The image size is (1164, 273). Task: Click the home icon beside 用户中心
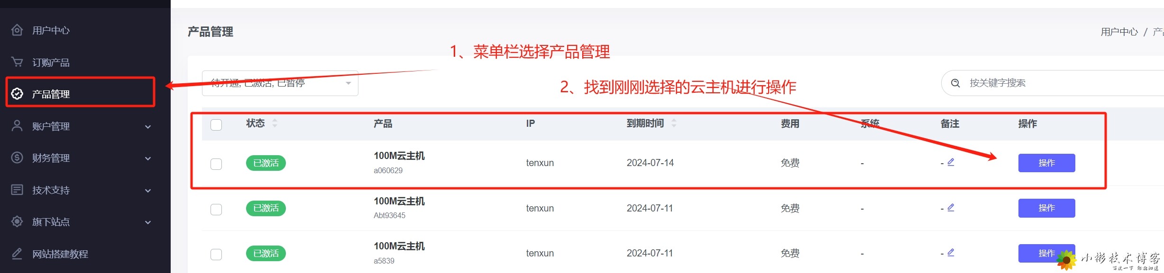tap(17, 30)
